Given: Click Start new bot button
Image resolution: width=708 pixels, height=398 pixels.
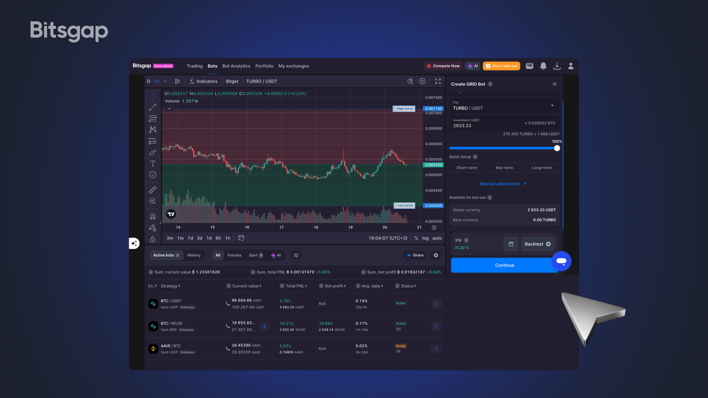Looking at the screenshot, I should 502,66.
